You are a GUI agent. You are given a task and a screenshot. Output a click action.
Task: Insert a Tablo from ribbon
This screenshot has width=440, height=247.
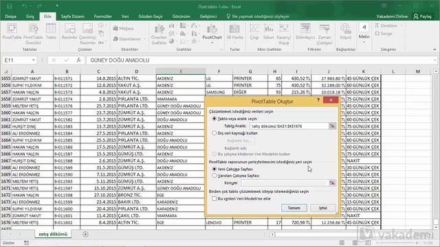(x=51, y=32)
